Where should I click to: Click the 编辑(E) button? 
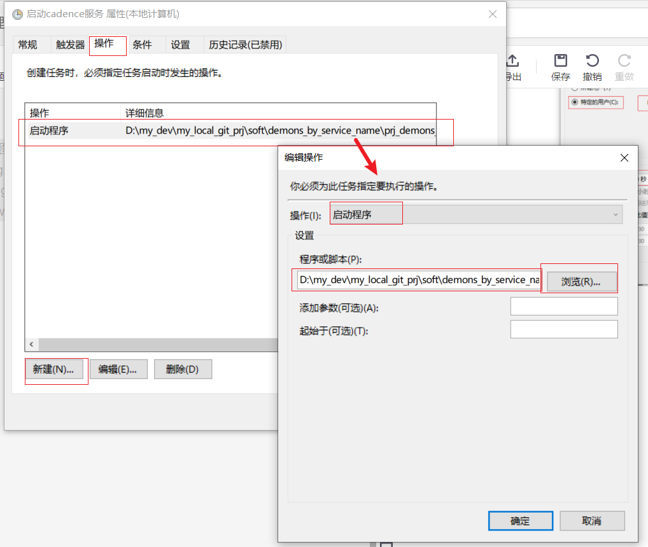(x=118, y=369)
